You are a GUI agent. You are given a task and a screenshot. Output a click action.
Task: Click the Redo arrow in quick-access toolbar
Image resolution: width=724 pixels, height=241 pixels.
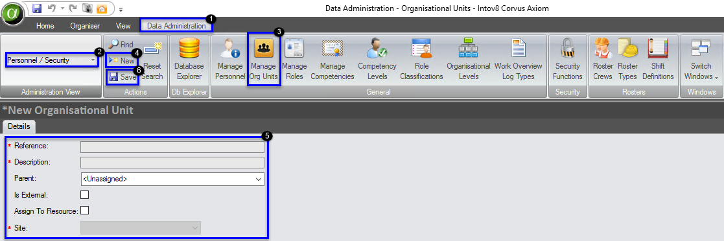pyautogui.click(x=72, y=8)
